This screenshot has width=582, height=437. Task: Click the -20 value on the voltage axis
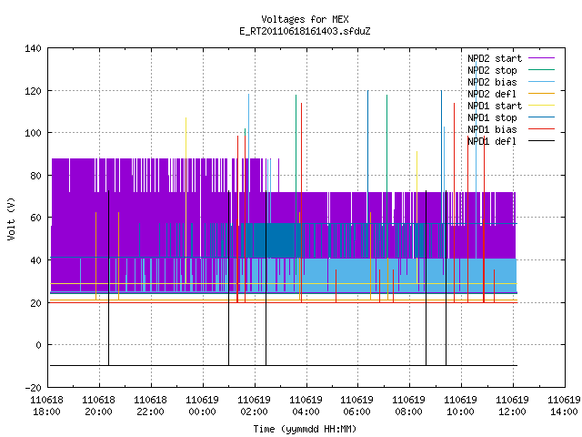pyautogui.click(x=33, y=388)
